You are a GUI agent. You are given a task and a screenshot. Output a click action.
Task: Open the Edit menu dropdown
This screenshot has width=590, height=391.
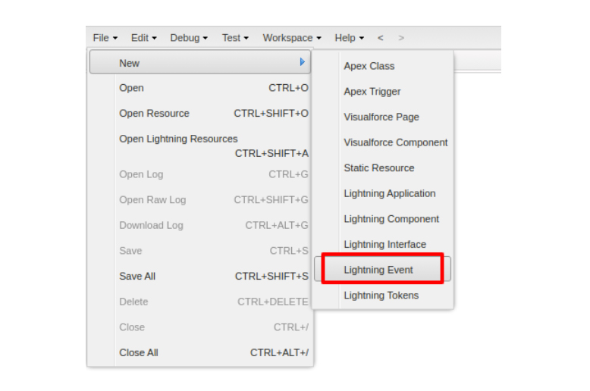(143, 38)
